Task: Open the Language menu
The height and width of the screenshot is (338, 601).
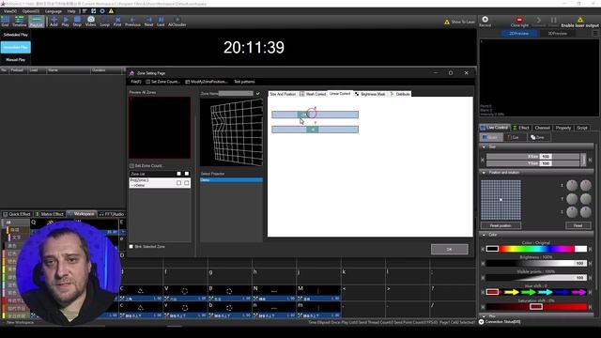Action: (54, 11)
